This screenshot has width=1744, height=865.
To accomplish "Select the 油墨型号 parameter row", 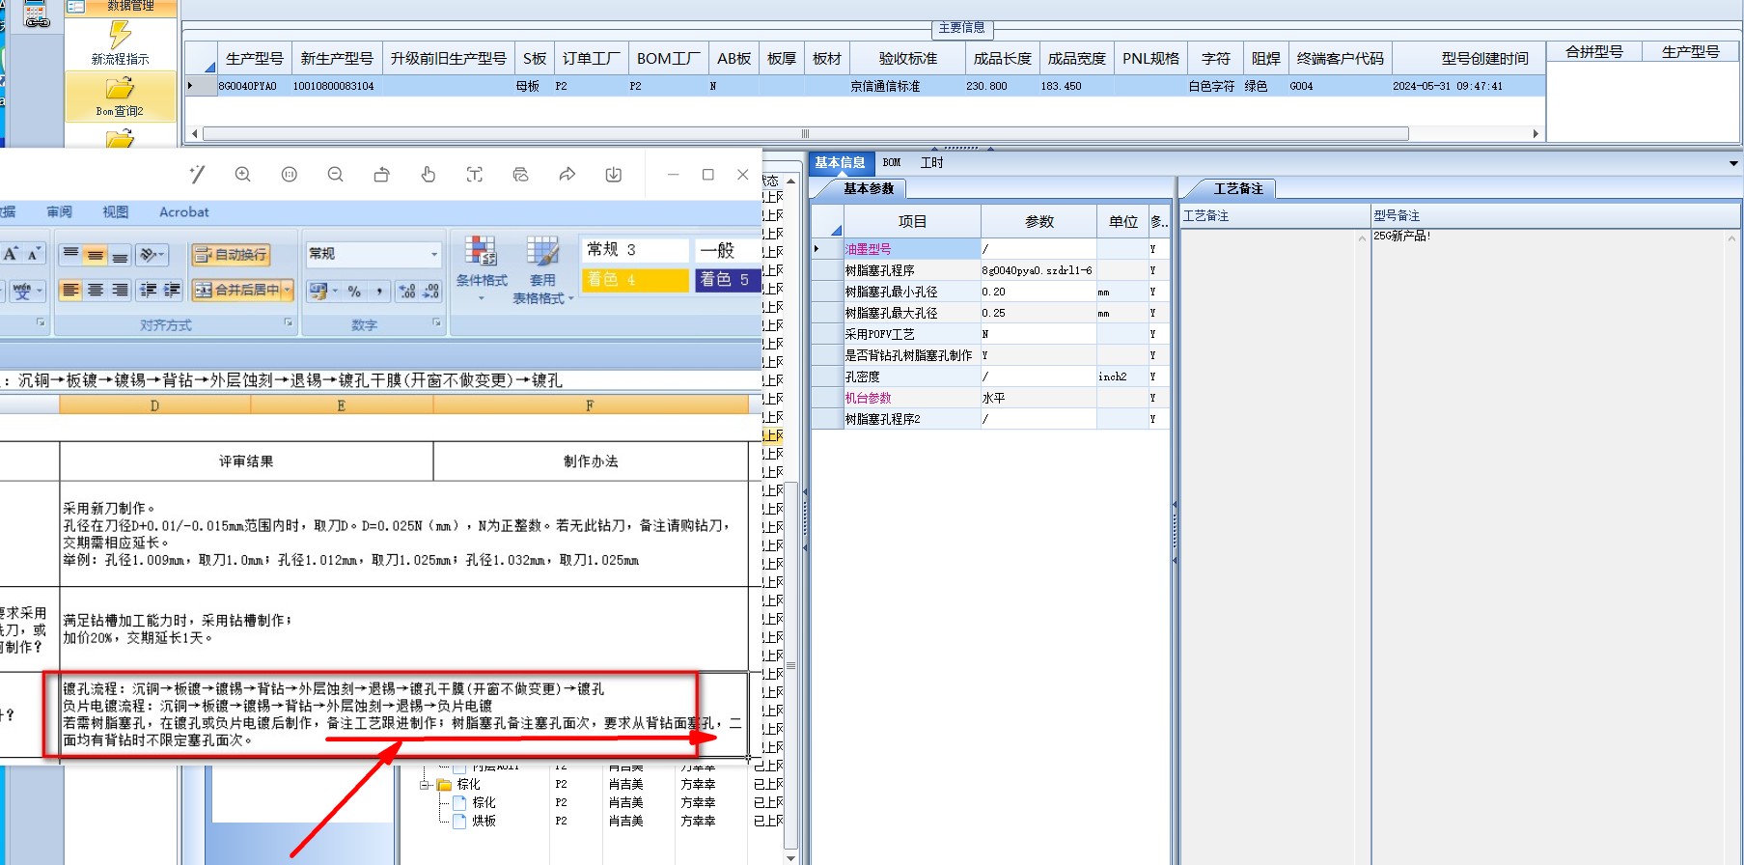I will [990, 249].
